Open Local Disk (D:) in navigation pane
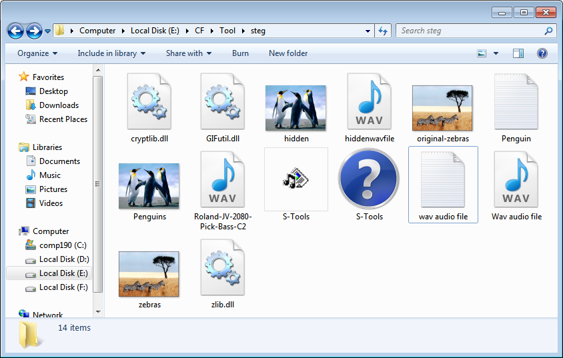 (x=63, y=259)
